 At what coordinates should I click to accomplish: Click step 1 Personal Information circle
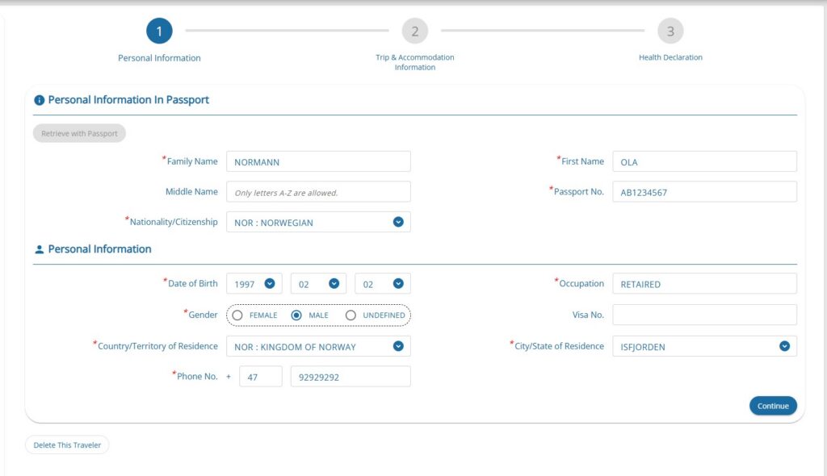(159, 31)
